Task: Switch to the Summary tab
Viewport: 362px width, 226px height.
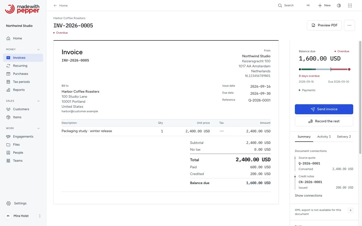Action: (304, 137)
